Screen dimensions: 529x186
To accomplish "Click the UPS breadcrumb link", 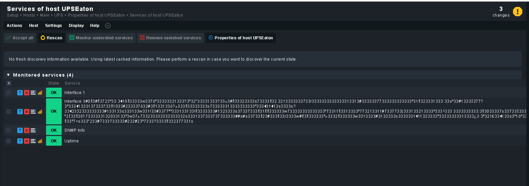I will tap(59, 15).
